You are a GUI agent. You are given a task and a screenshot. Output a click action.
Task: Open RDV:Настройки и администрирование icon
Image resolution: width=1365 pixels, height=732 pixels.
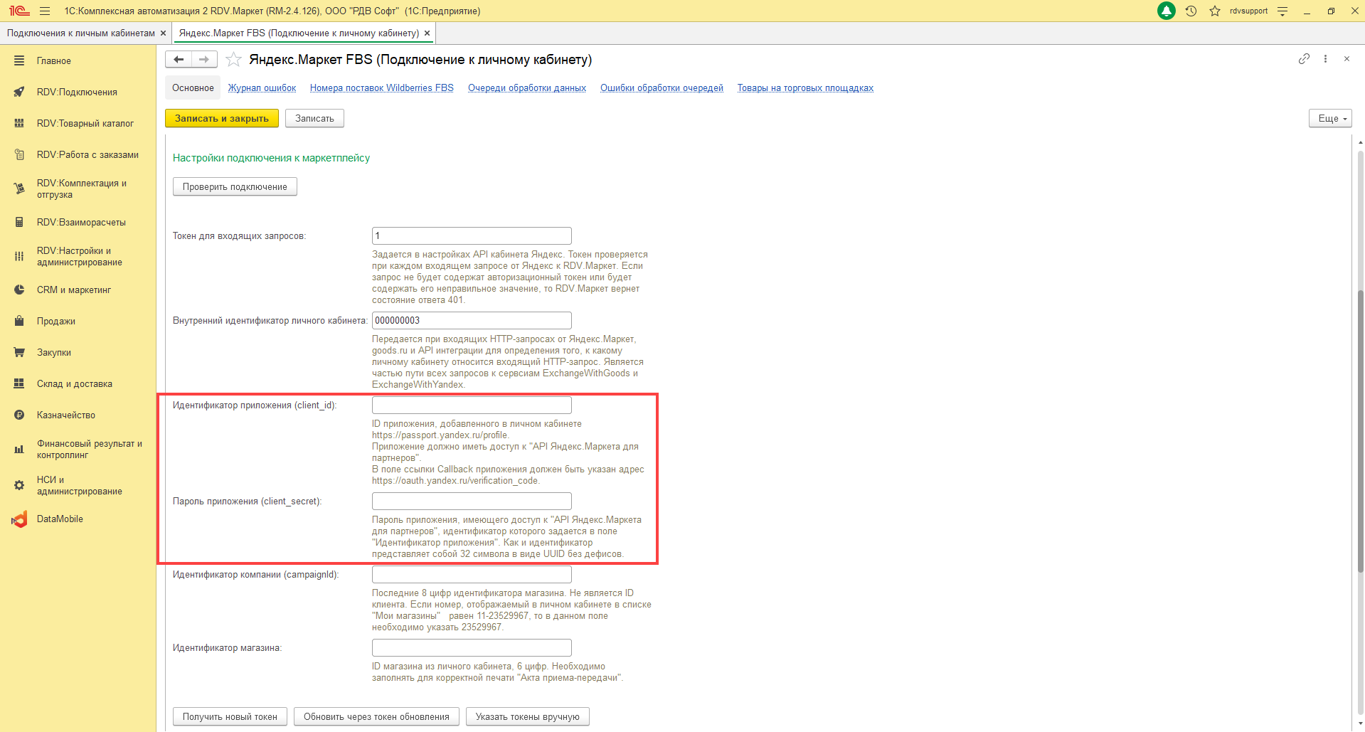pyautogui.click(x=19, y=257)
